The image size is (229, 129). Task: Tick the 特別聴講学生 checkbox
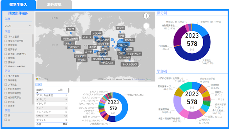coord(6,93)
